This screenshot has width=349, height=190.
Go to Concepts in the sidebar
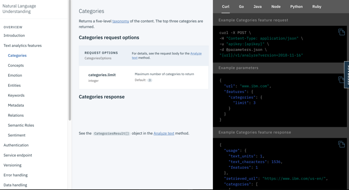coord(16,65)
